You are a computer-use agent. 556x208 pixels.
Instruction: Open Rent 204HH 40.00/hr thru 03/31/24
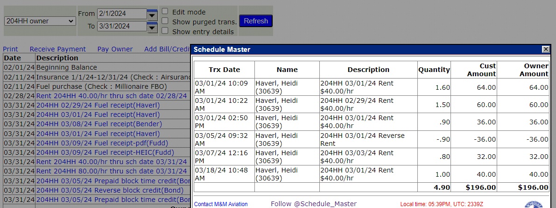[x=112, y=162]
